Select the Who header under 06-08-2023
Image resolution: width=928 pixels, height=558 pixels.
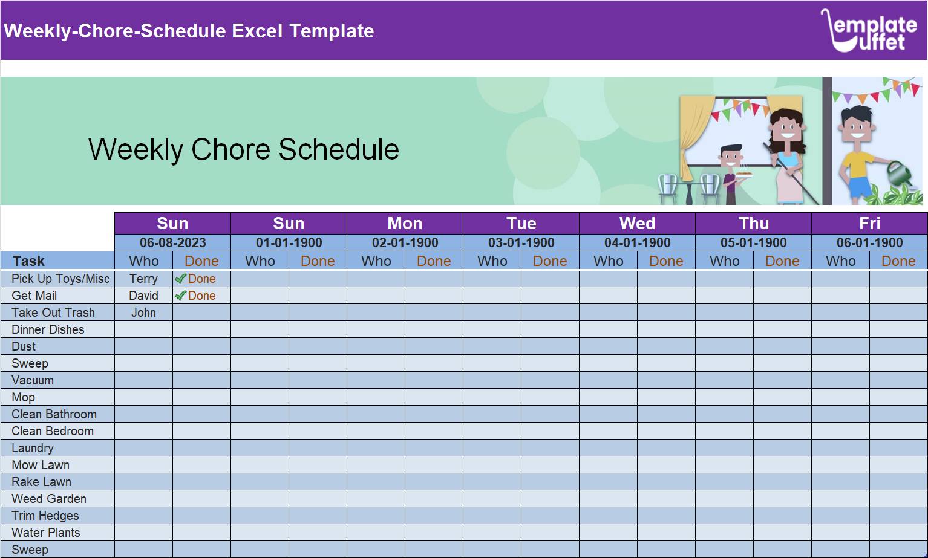click(143, 261)
